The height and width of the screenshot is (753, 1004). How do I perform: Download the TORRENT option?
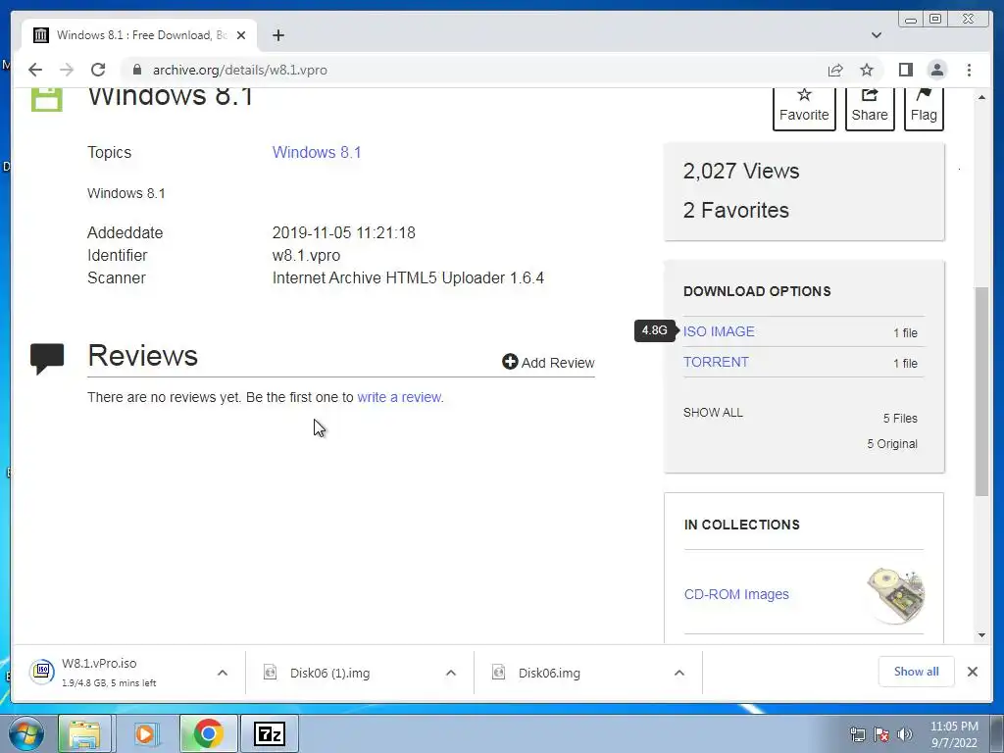715,362
